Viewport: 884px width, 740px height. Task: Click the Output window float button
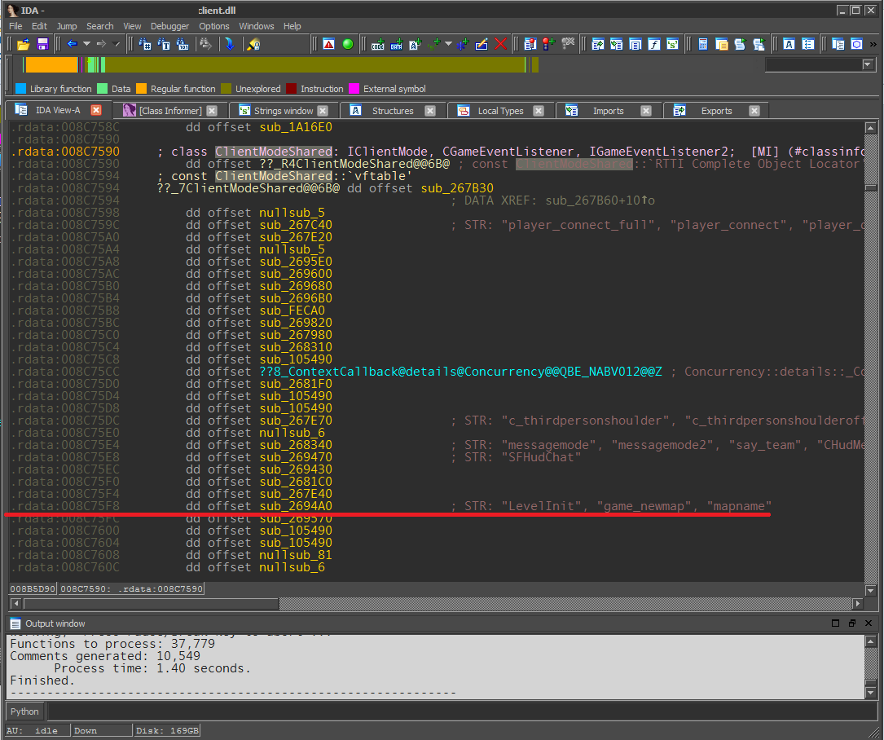tap(852, 623)
